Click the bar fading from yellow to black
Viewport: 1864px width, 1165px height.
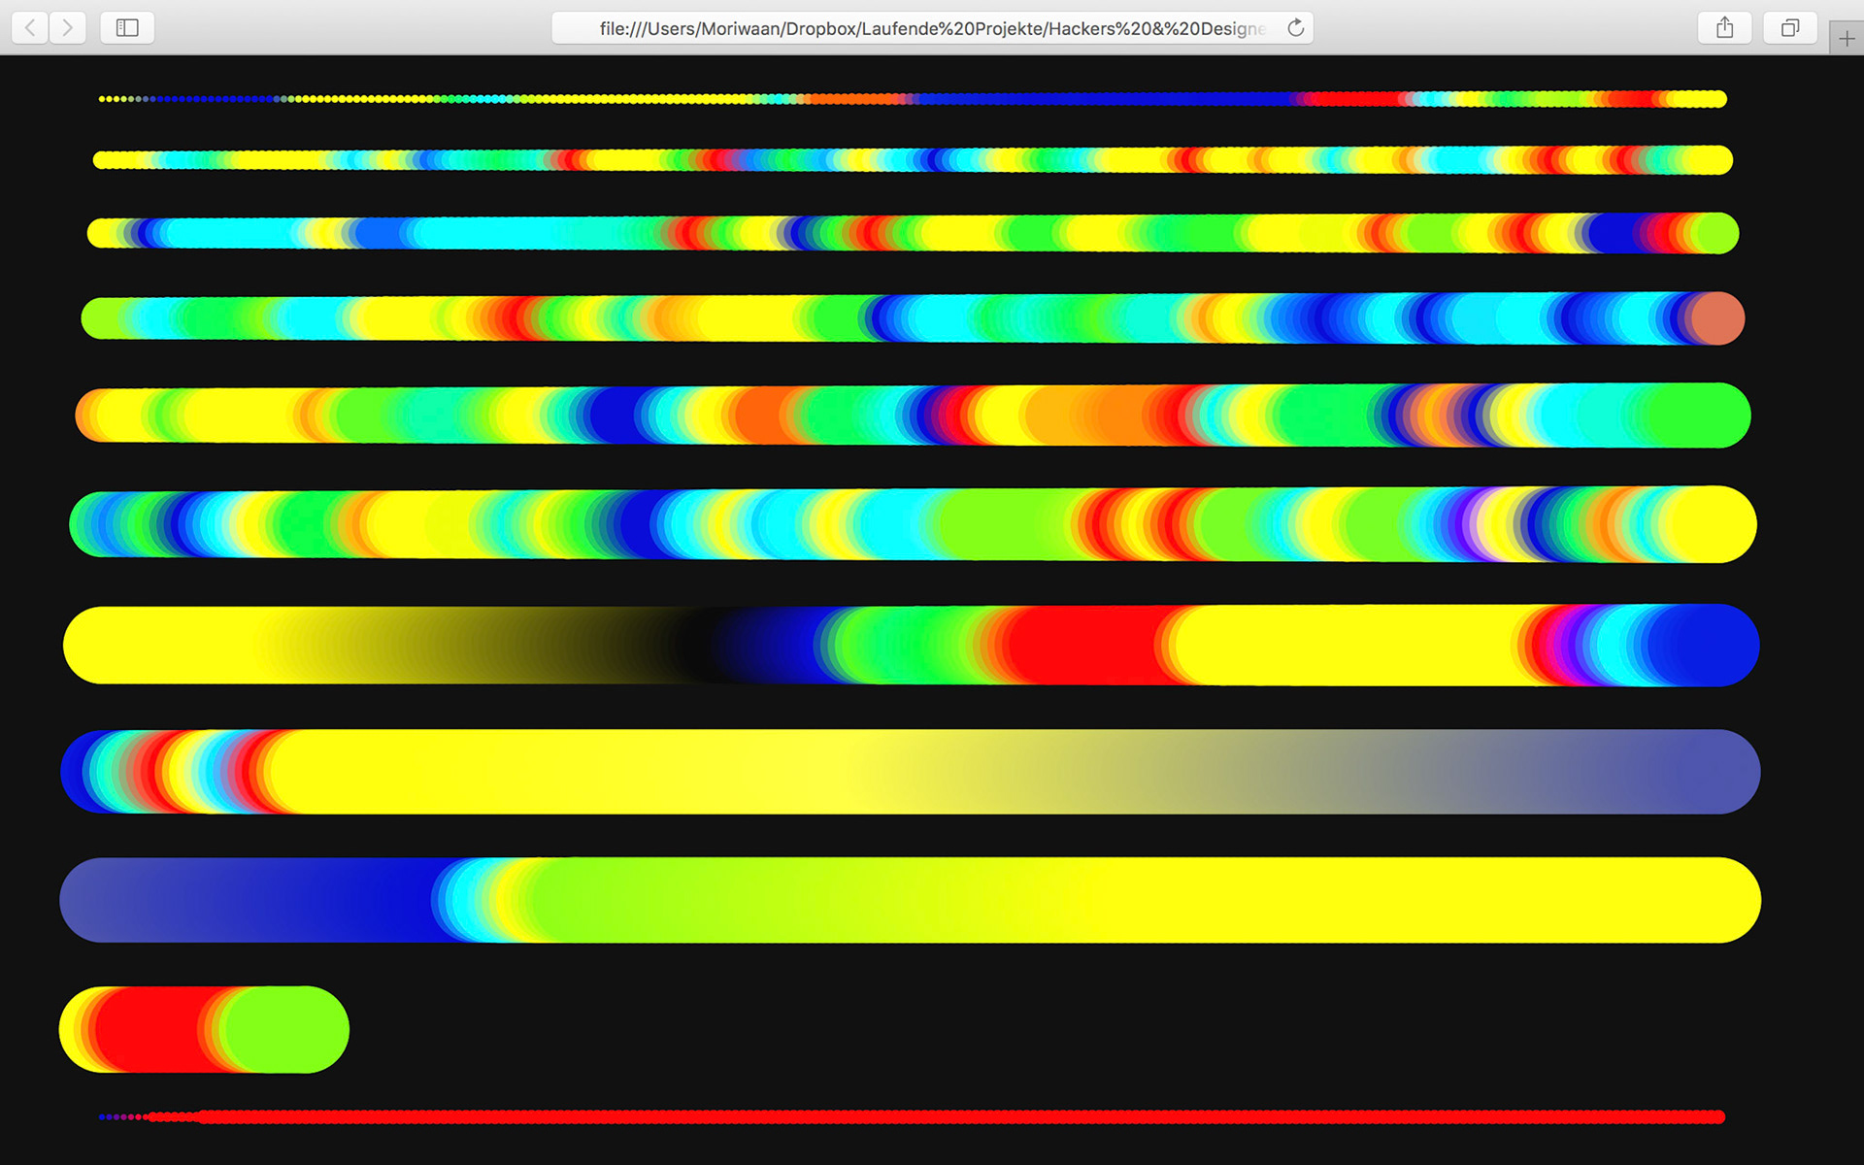[911, 645]
